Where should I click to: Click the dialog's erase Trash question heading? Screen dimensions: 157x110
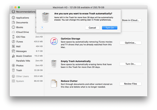tap(83, 14)
